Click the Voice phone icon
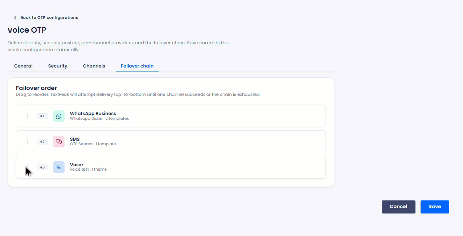Viewport: 463px width, 236px height. pos(59,167)
